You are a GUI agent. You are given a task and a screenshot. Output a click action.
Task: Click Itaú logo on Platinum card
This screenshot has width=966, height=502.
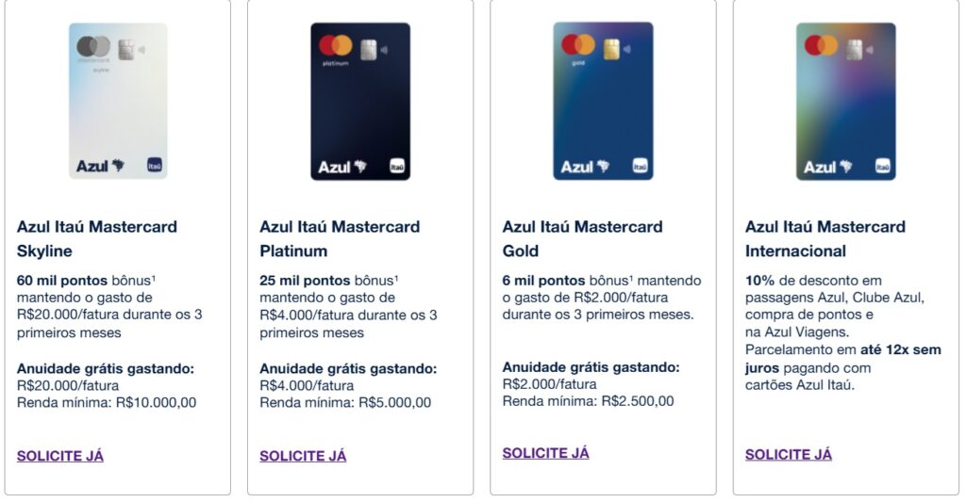tap(397, 167)
